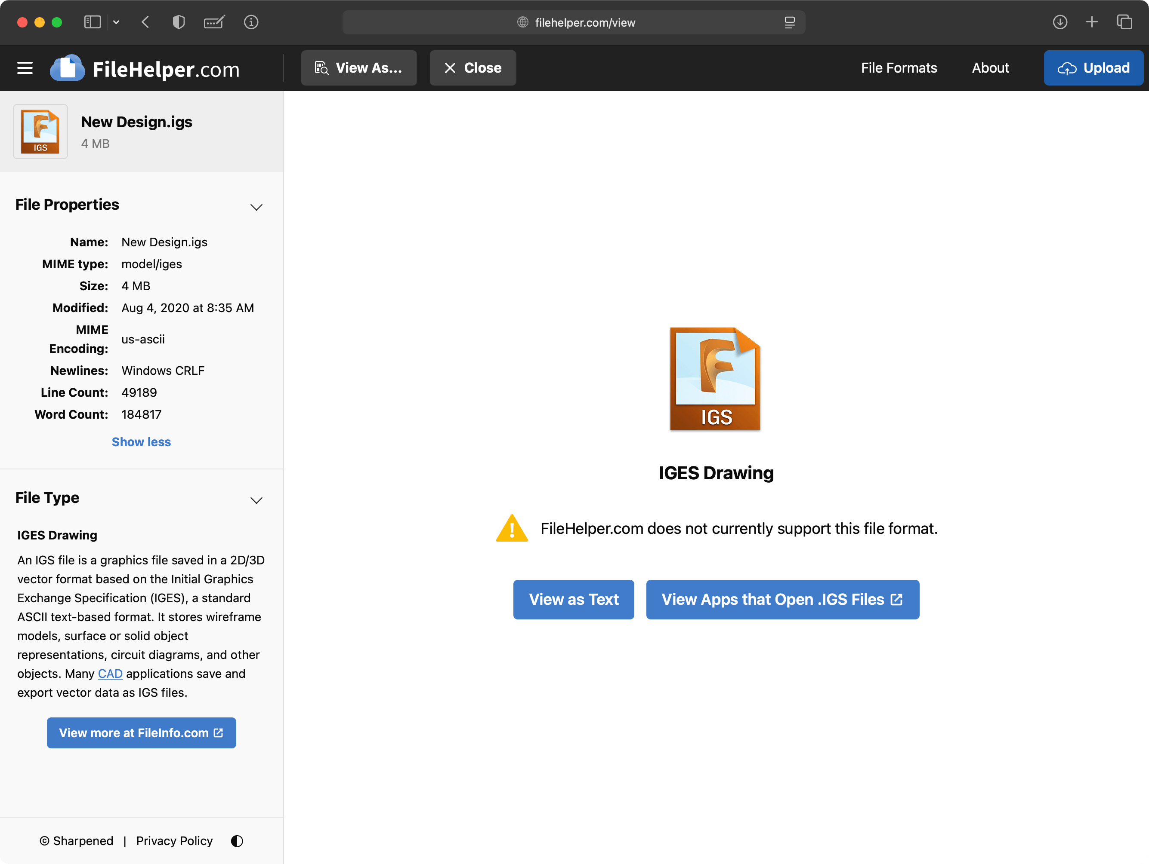The image size is (1149, 864).
Task: Open the About page
Action: point(990,68)
